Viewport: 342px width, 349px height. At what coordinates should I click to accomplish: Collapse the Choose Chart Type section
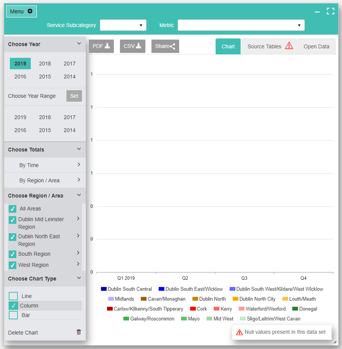pos(79,278)
